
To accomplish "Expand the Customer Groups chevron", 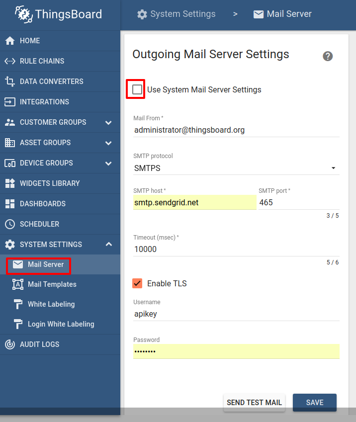I will pos(108,123).
